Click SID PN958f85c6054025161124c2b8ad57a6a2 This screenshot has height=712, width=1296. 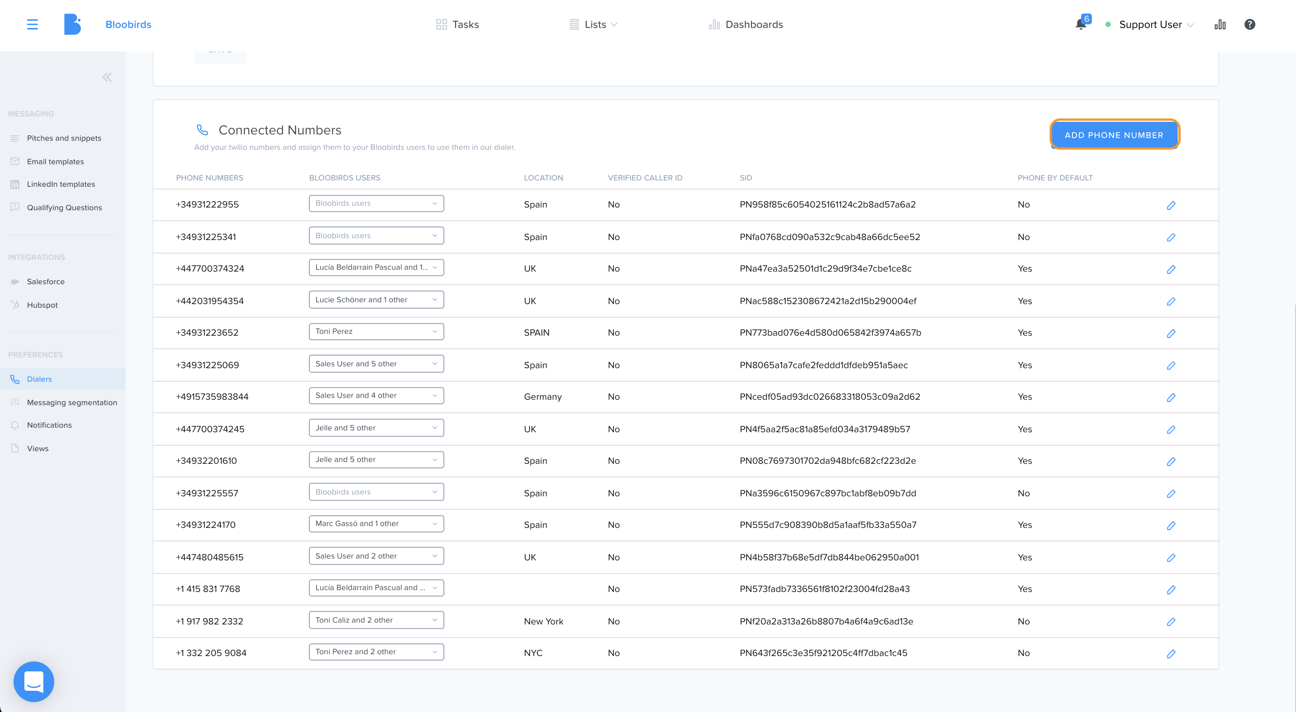click(x=828, y=204)
